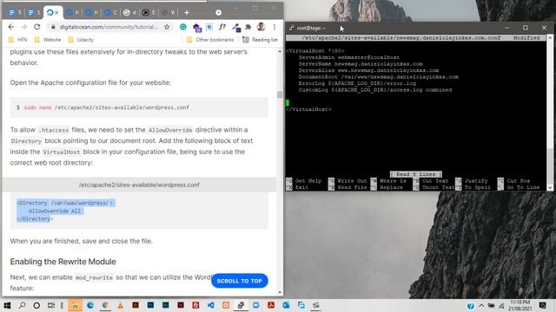
Task: Click the PuTTY terminal title bar icon
Action: coord(292,28)
